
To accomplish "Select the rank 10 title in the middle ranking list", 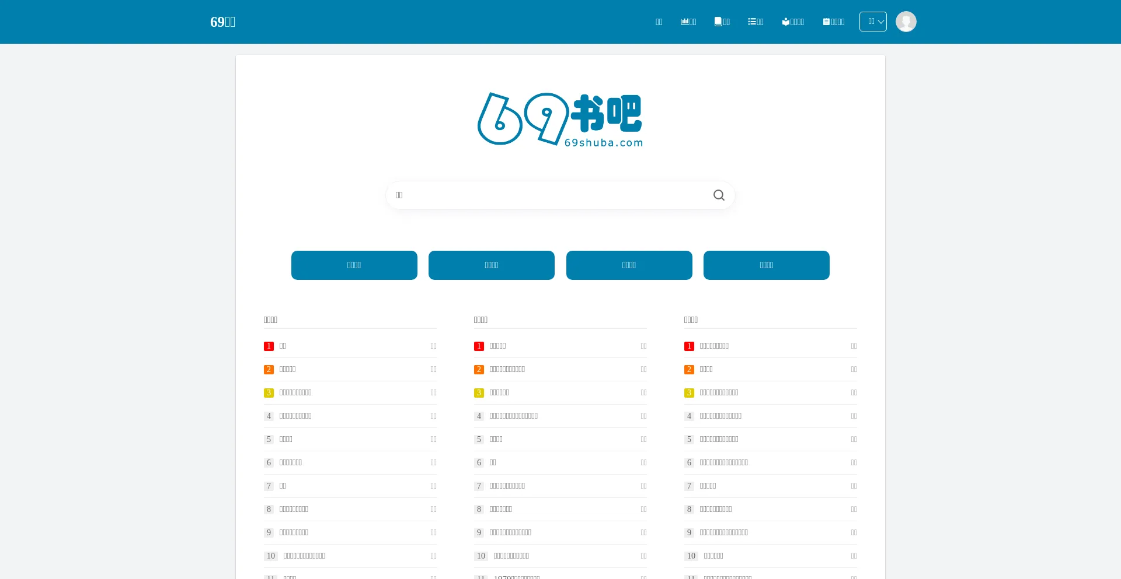I will click(511, 556).
